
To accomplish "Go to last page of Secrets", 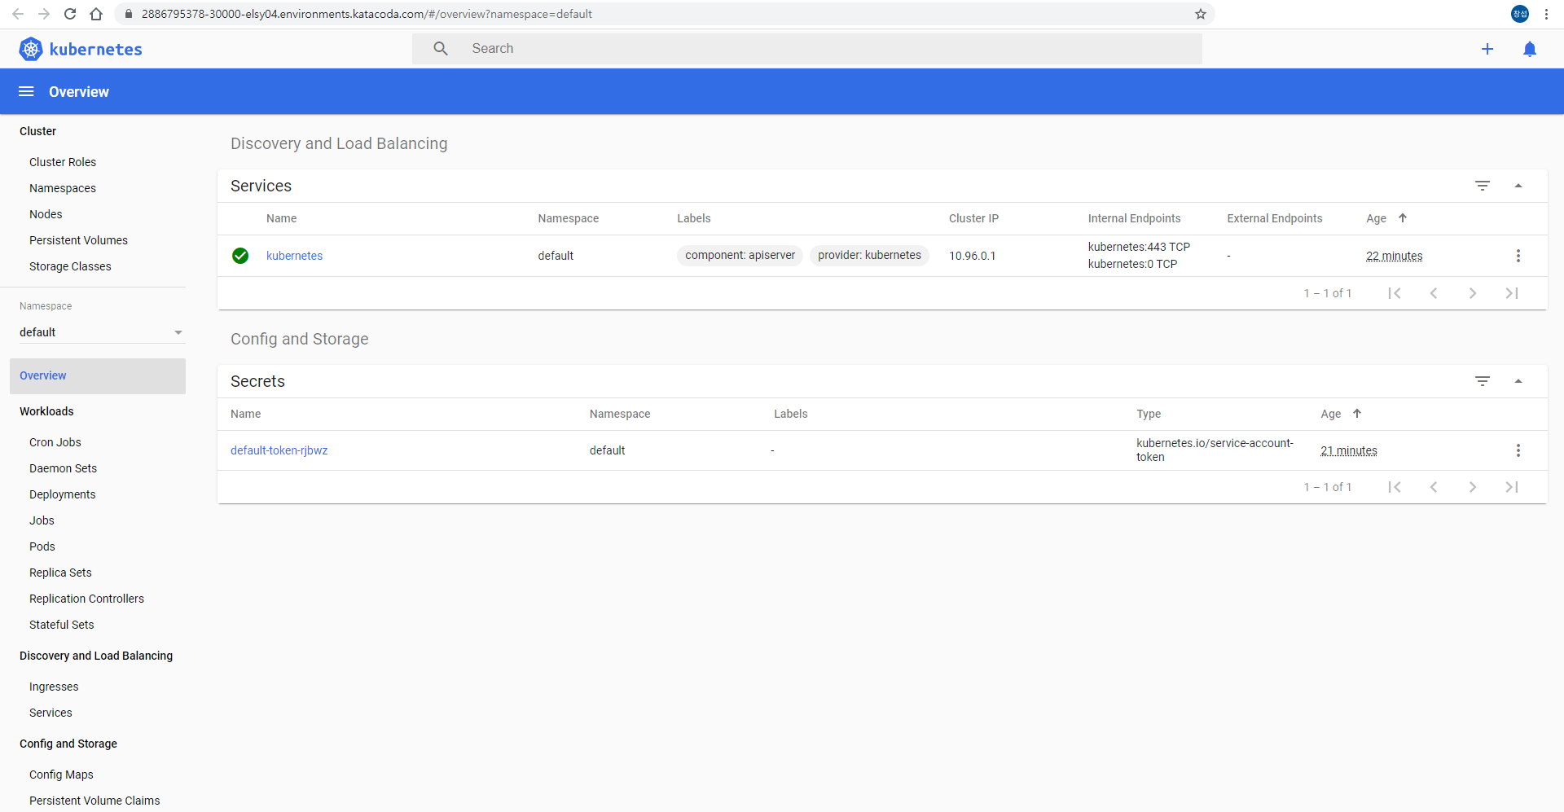I will point(1512,487).
